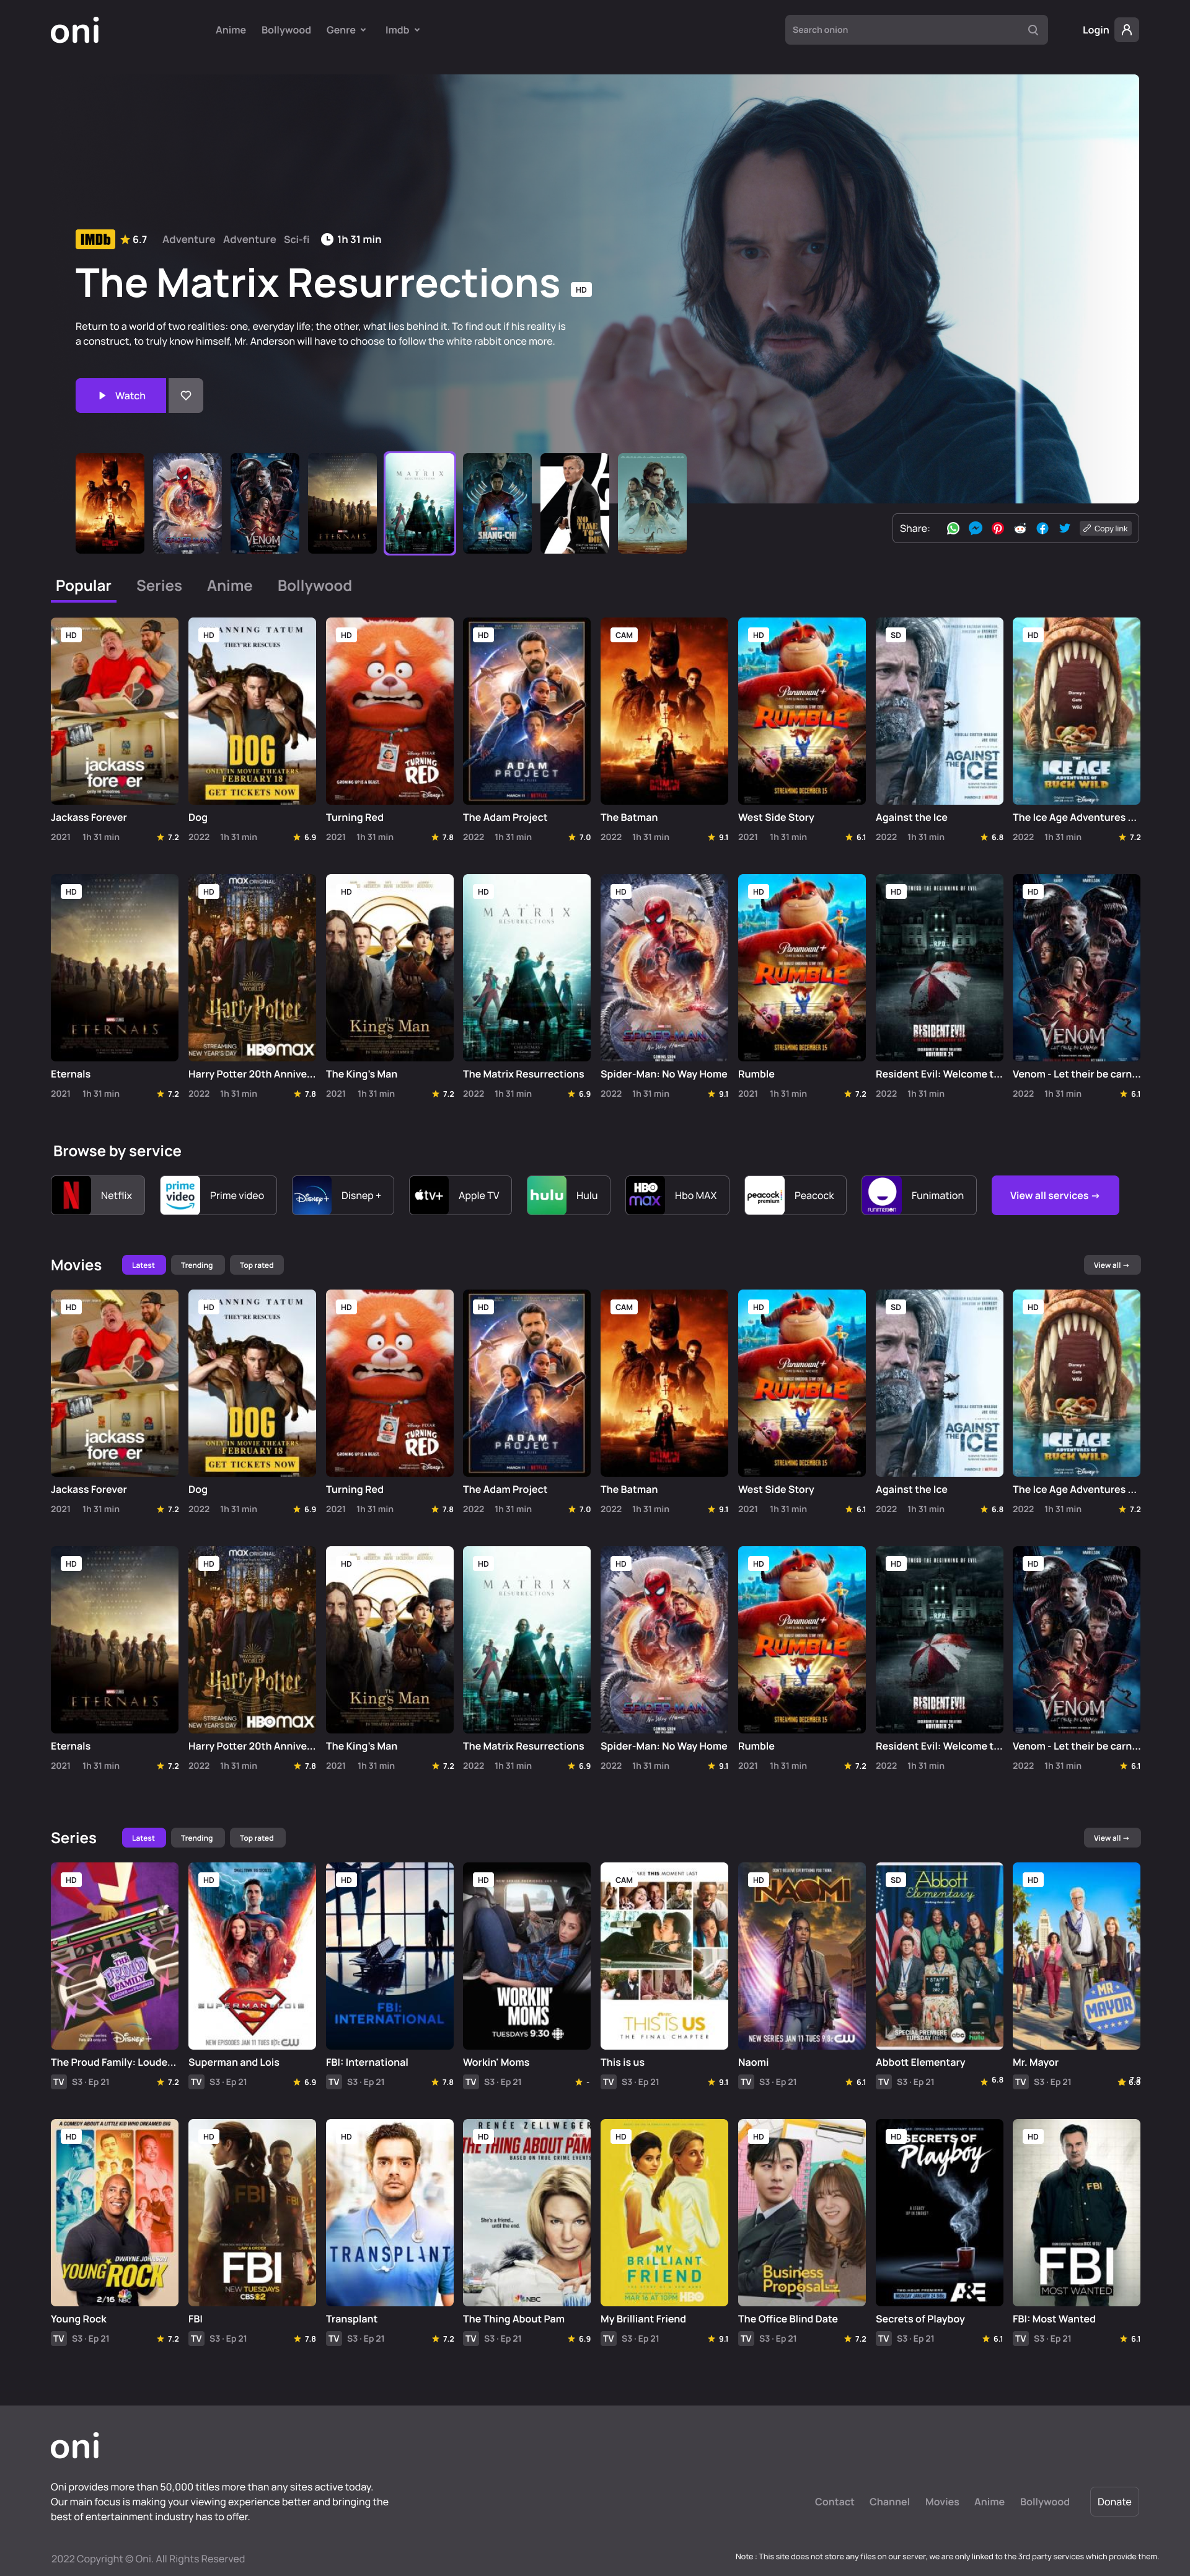1190x2576 pixels.
Task: Share via the Facebook icon
Action: 1043,528
